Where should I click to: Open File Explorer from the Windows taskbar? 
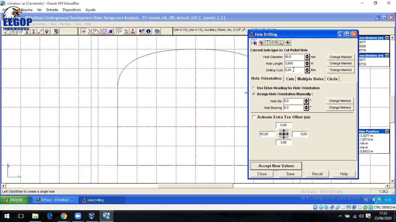[x=35, y=216]
